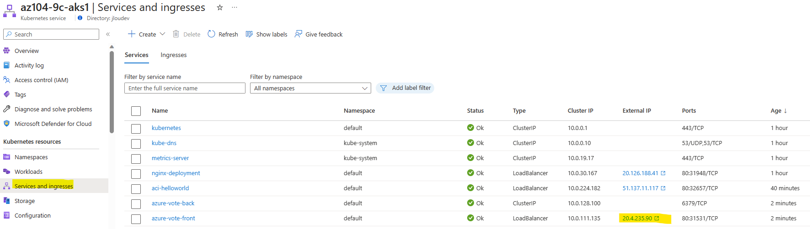The height and width of the screenshot is (229, 810).
Task: Open external IP 20.126.188.41
Action: click(x=640, y=173)
